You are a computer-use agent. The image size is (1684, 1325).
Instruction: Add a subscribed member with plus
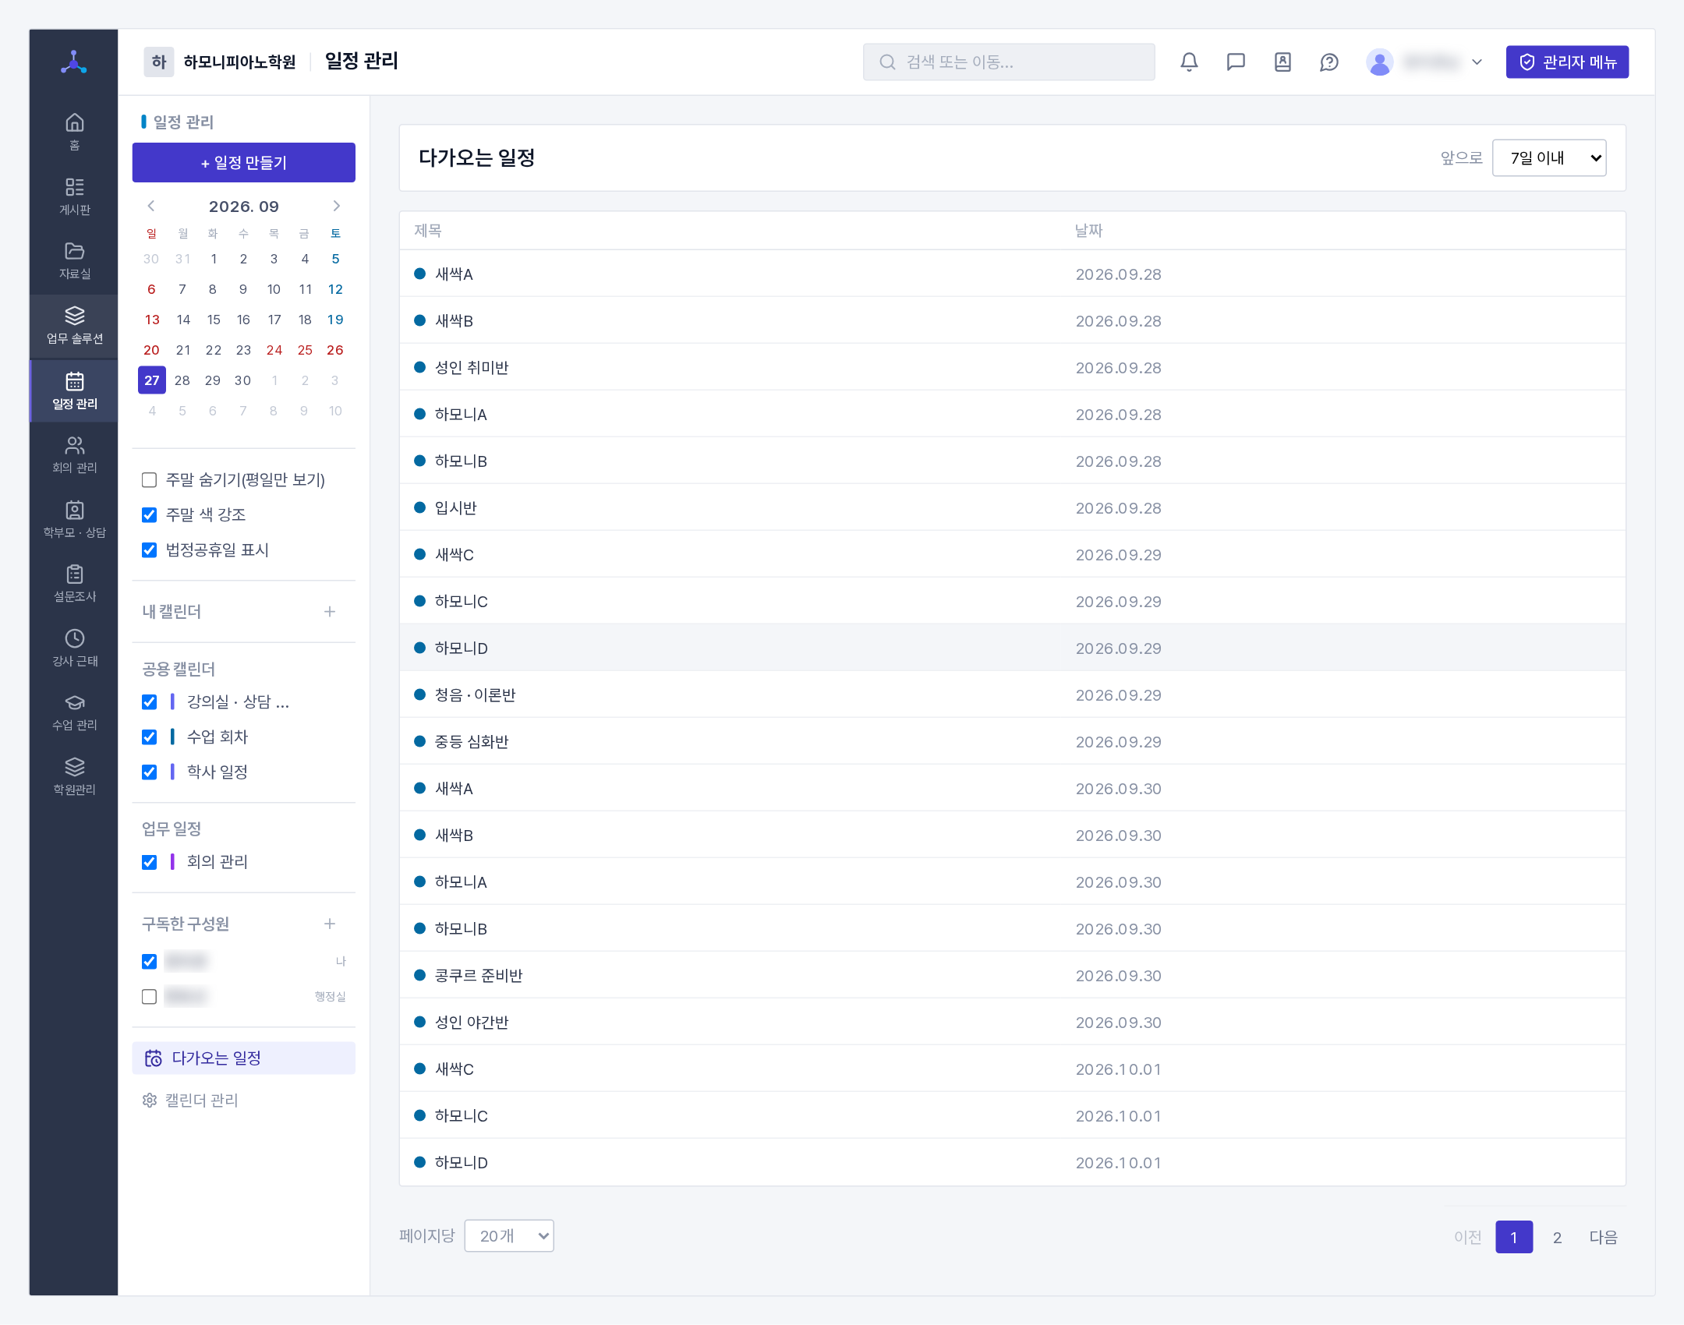[x=330, y=924]
